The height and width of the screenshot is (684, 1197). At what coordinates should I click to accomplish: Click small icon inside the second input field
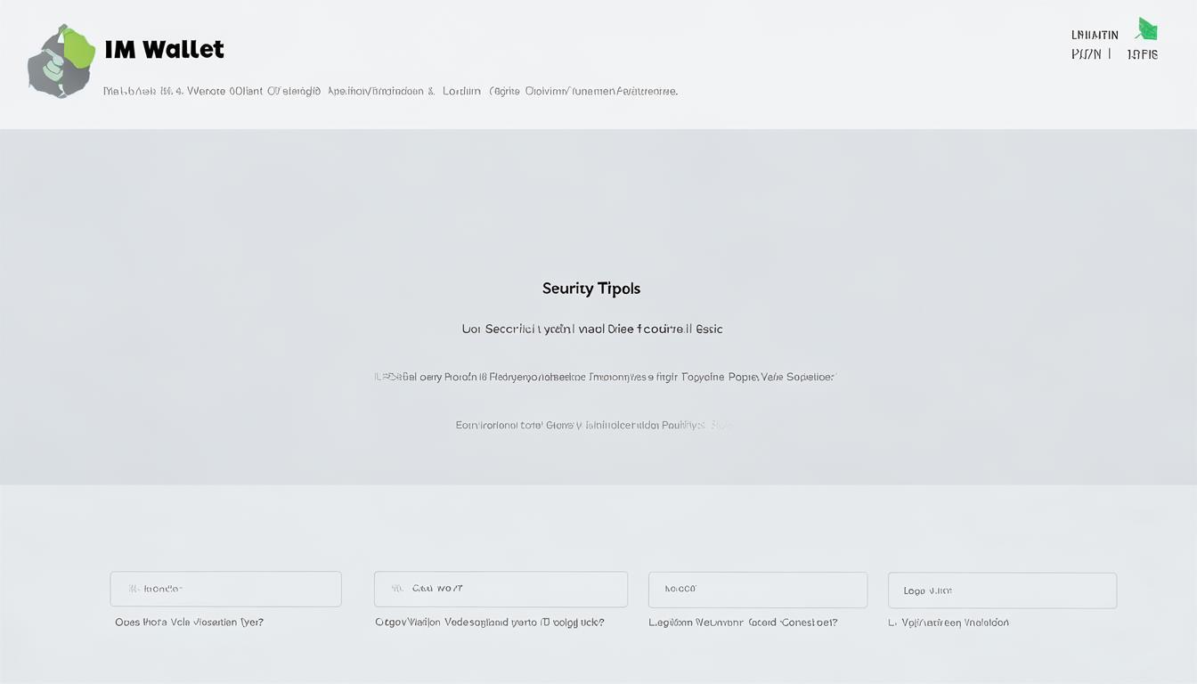point(397,589)
